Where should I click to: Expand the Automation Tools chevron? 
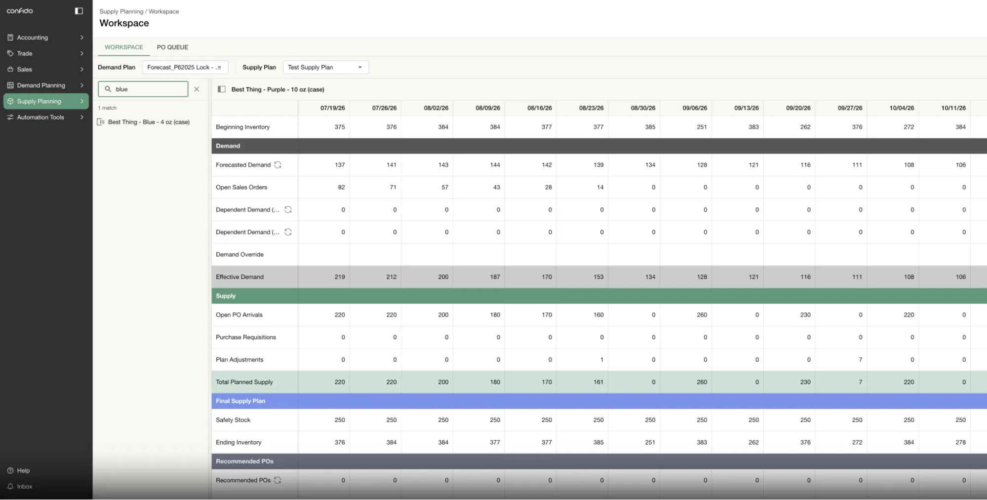click(82, 117)
